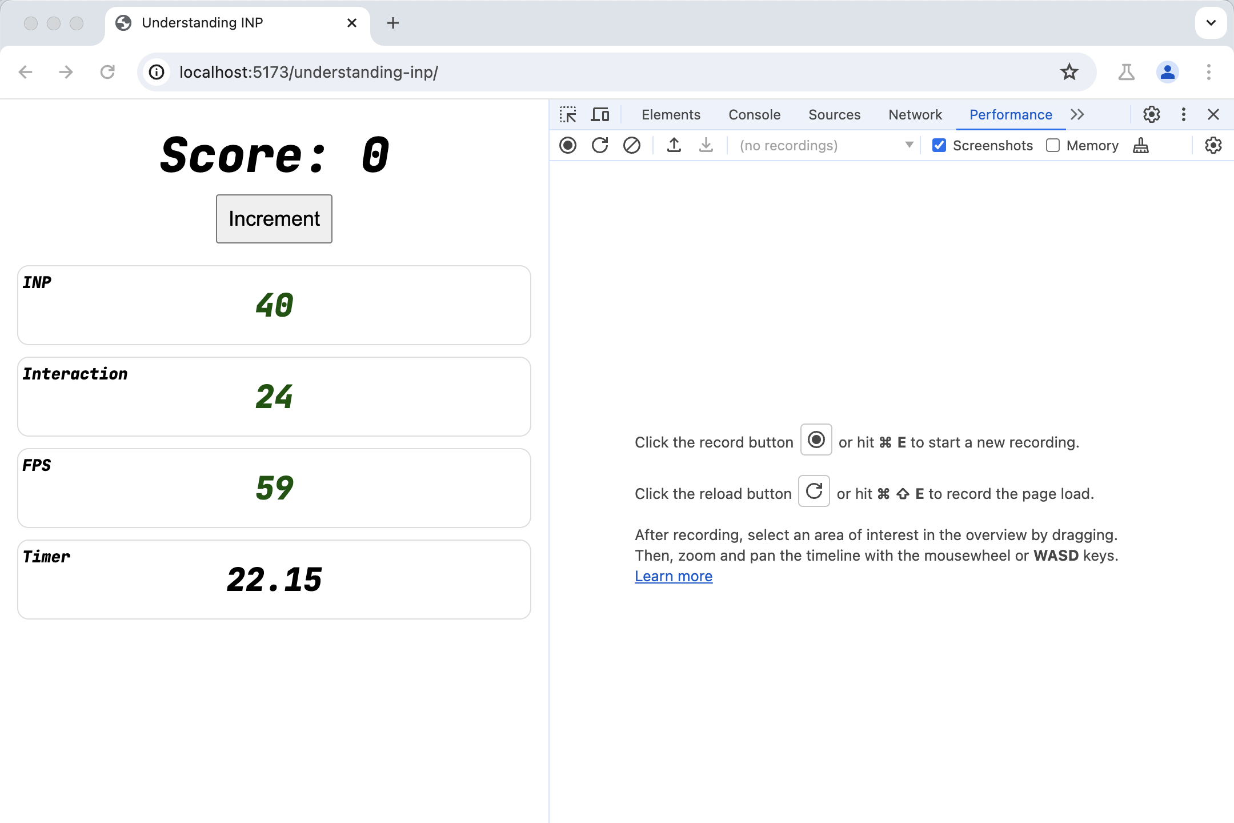
Task: Click the Performance reload button
Action: point(599,145)
